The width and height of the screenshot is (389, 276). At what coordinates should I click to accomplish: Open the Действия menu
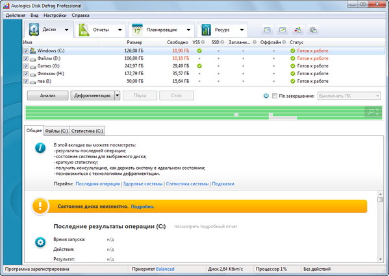coord(16,16)
